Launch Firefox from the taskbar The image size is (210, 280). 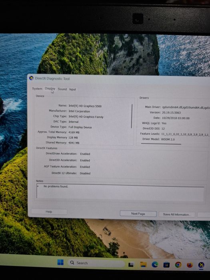(x=190, y=265)
